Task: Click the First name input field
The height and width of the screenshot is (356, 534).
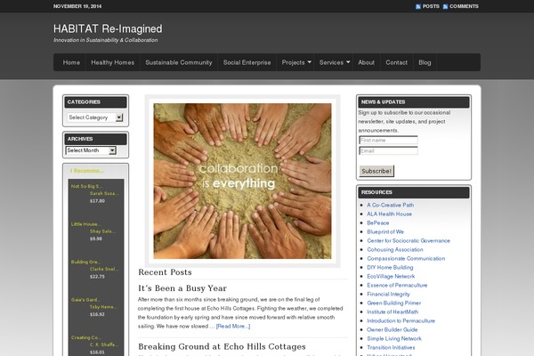Action: 388,140
